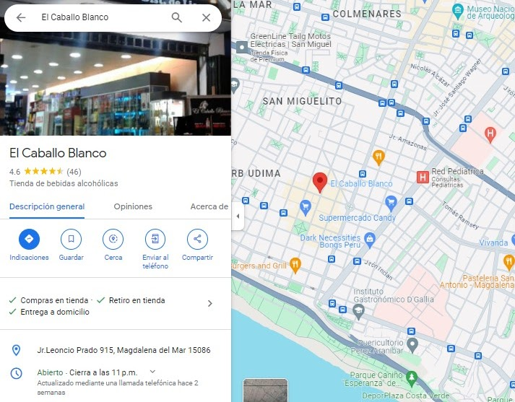Select Supermercado Candy cart marker
515x402 pixels.
coord(391,204)
